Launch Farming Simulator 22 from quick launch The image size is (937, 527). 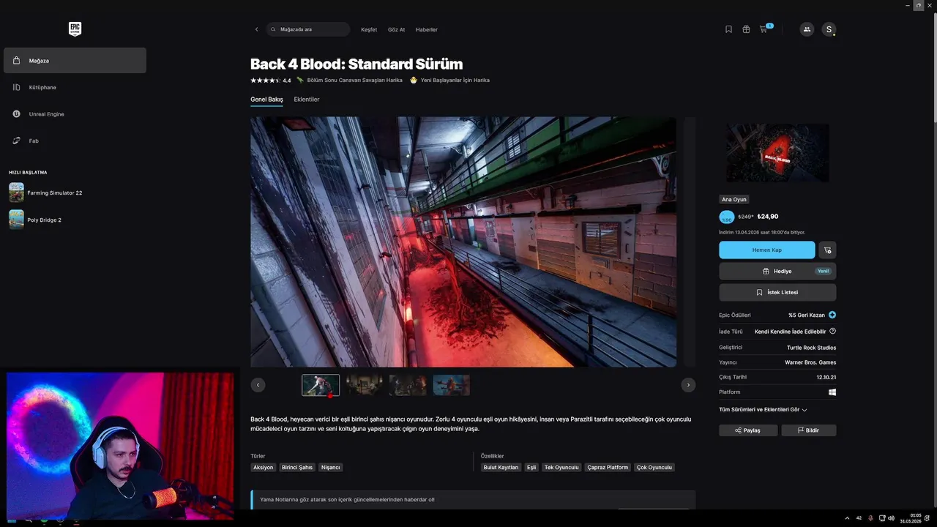(45, 193)
